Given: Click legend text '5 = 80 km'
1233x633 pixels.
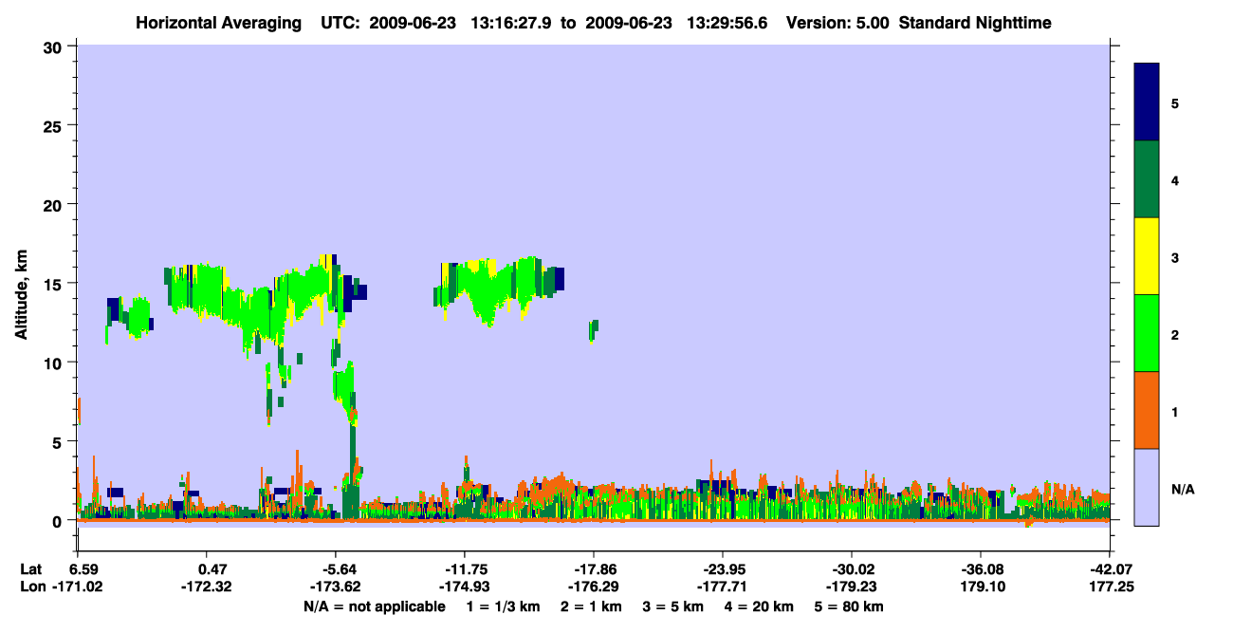Looking at the screenshot, I should click(848, 606).
